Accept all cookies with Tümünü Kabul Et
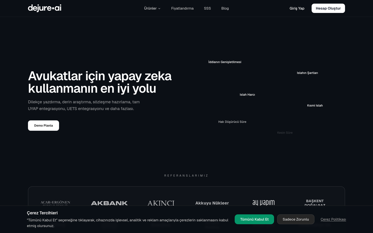373x233 pixels. tap(254, 219)
